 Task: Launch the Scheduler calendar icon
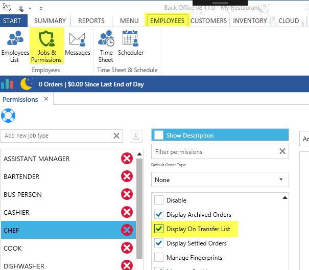131,40
